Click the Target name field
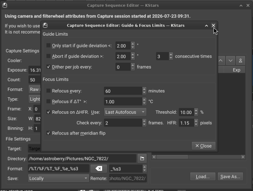Screen dimensions: 253x191 tap(34, 149)
